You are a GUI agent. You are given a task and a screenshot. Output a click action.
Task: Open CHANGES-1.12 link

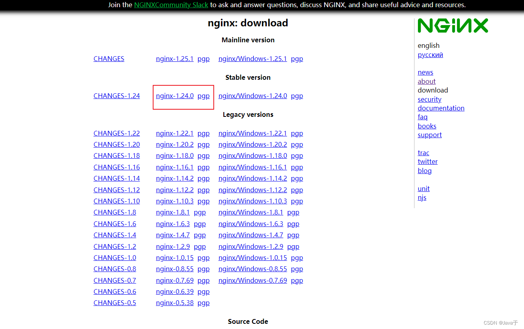tap(117, 190)
